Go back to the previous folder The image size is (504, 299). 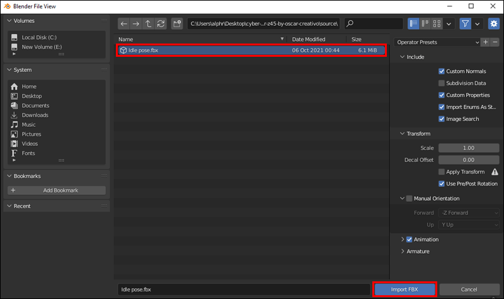123,23
